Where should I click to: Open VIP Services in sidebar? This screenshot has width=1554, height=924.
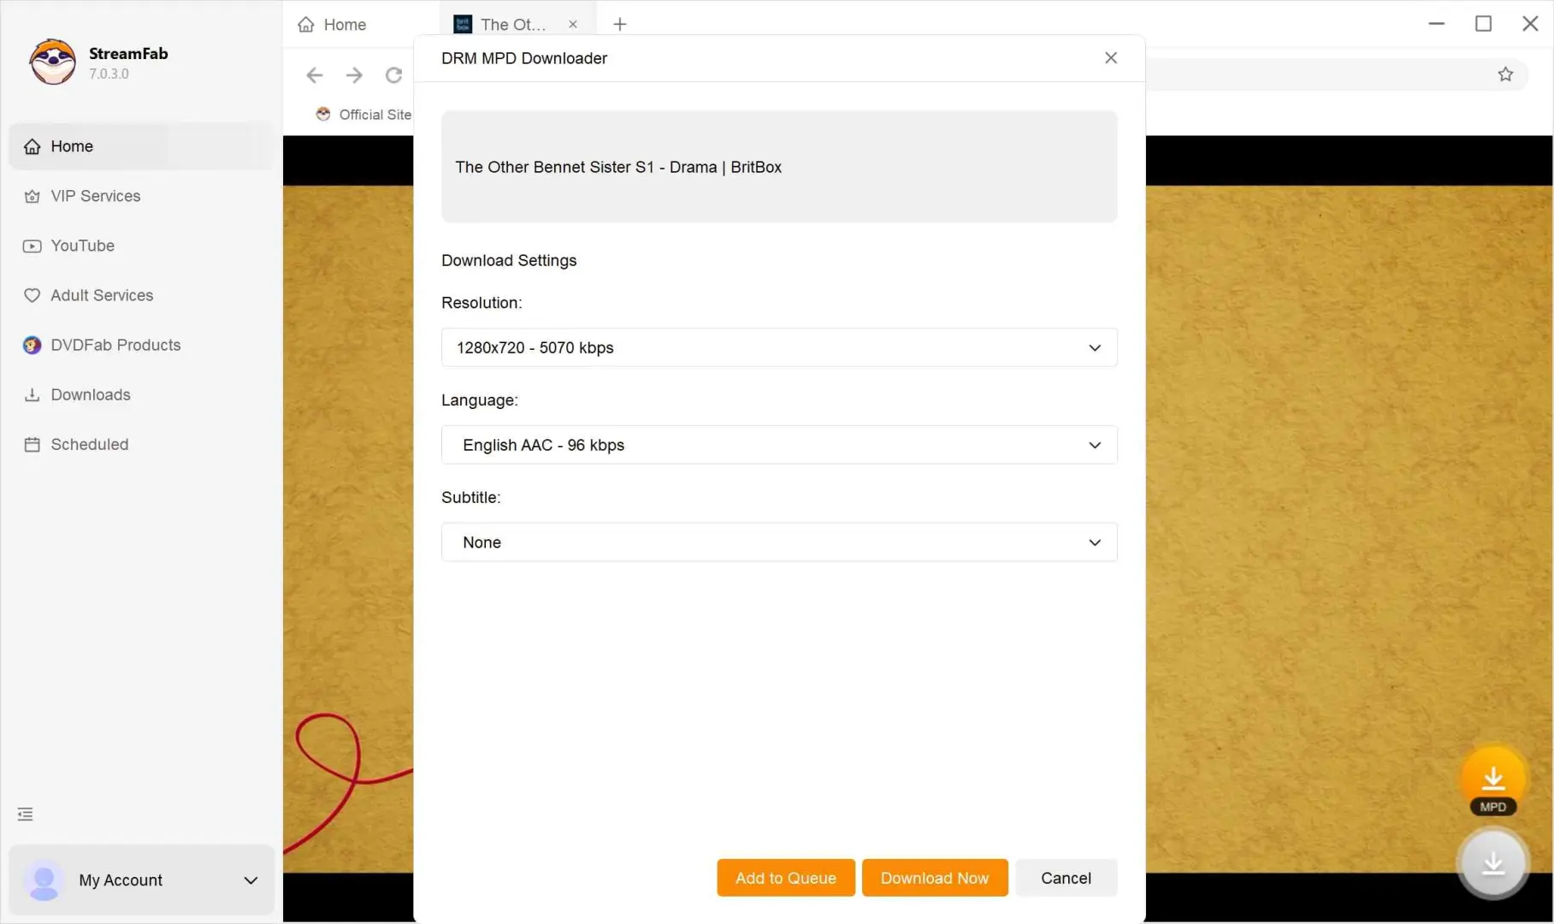(141, 196)
